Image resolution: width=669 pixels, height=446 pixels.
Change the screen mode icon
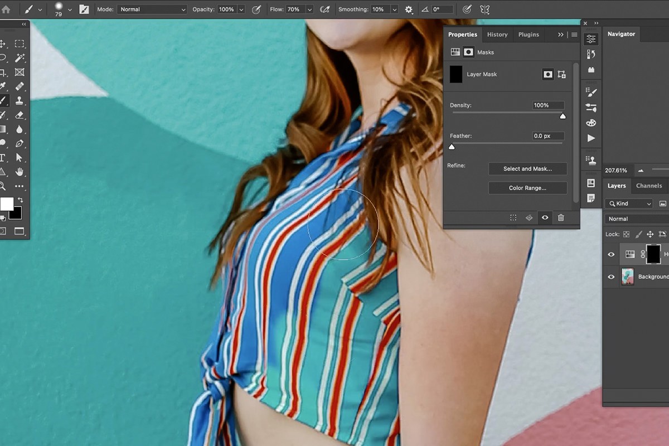pos(20,231)
